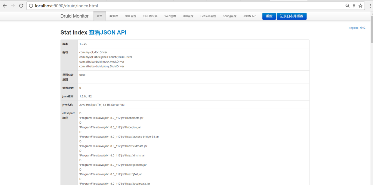Switch language to 中文
373x185 pixels.
[363, 28]
